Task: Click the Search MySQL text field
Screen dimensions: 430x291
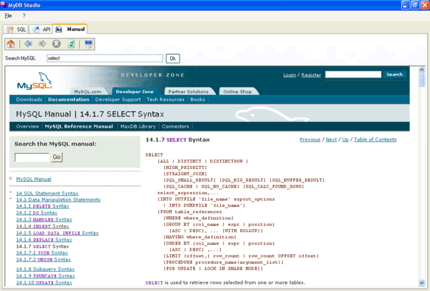Action: click(x=105, y=58)
